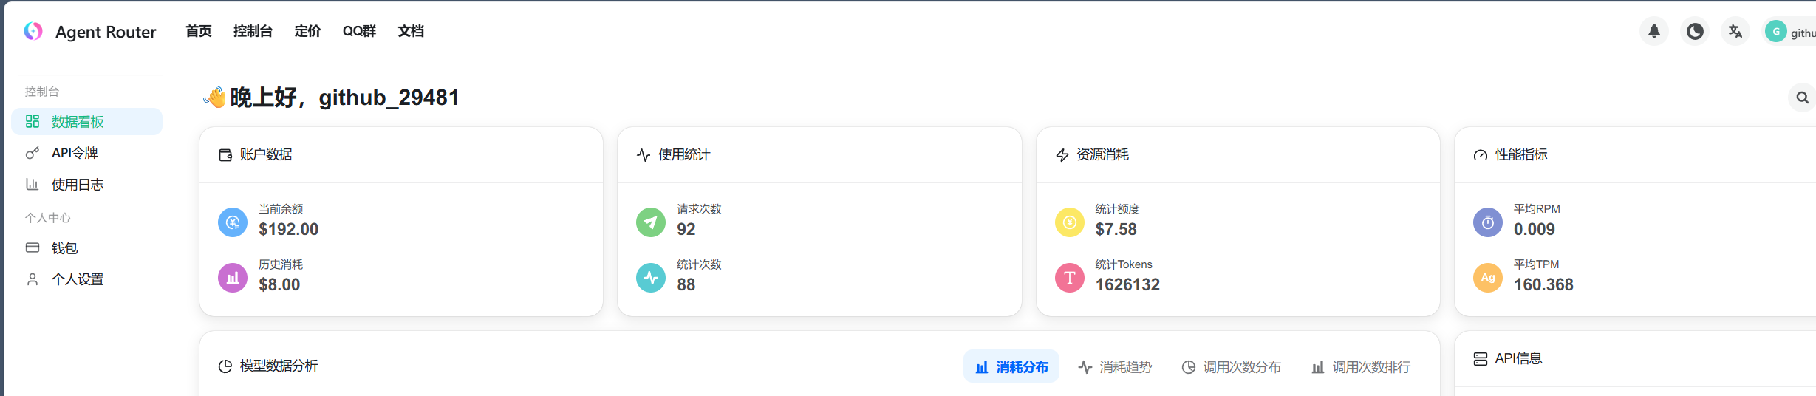Open the API令牌 sidebar item

click(x=75, y=153)
